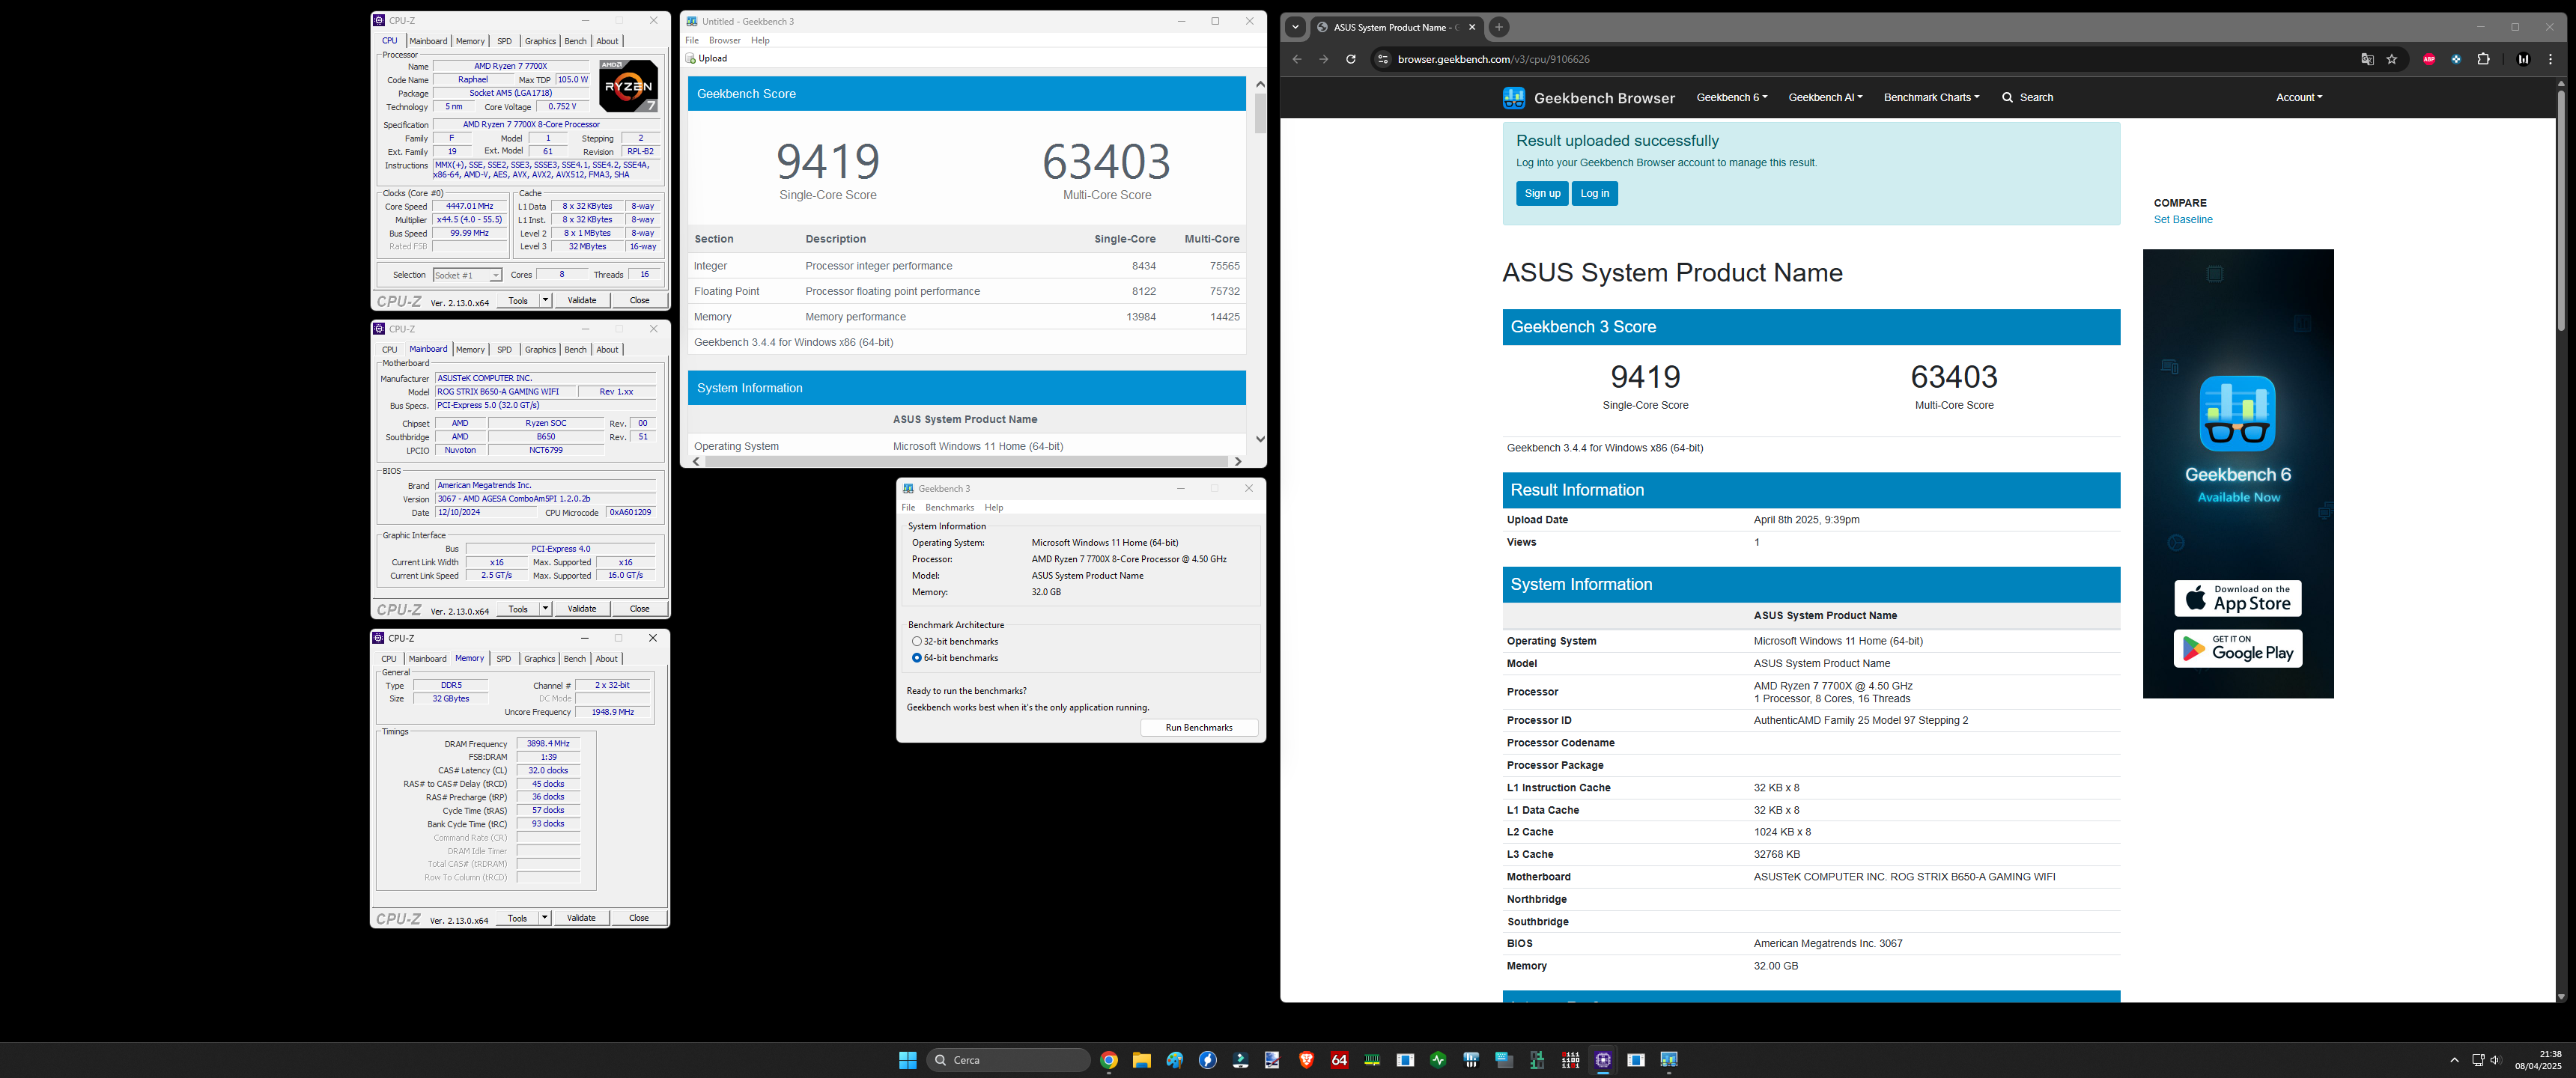Viewport: 2576px width, 1078px height.
Task: Open the binary digits app on taskbar
Action: (x=1570, y=1060)
